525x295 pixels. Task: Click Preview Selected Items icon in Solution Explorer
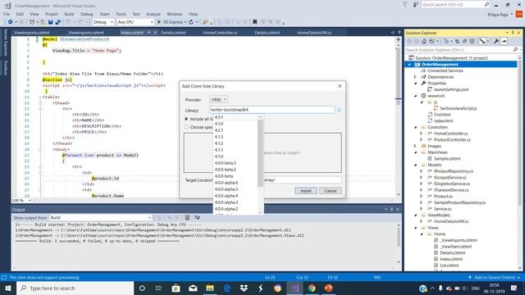coord(504,42)
